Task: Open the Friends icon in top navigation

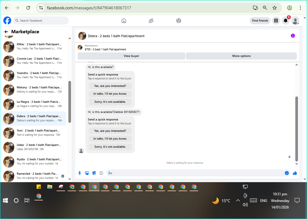Action: [x=151, y=21]
